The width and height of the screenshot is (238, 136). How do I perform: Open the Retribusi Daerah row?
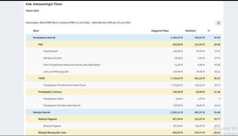pos(124,58)
